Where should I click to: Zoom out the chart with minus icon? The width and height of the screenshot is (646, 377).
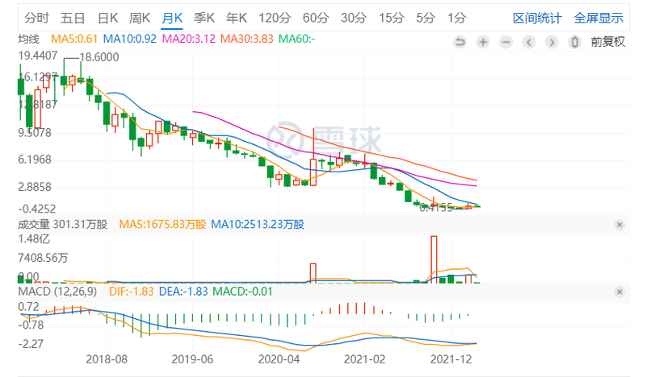[x=506, y=42]
